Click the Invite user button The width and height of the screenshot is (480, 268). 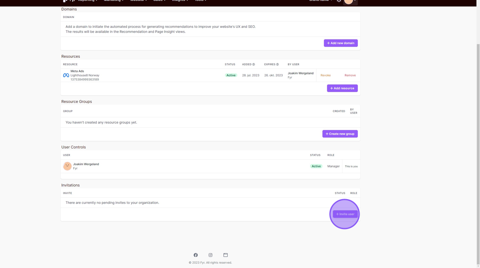click(345, 214)
